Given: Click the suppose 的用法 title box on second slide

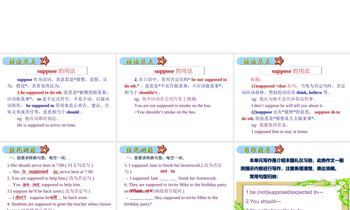Looking at the screenshot, I should [173, 71].
